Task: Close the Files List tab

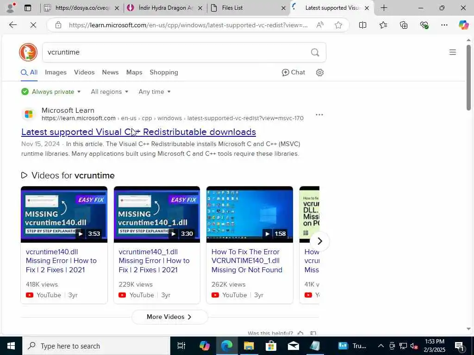Action: (x=283, y=8)
